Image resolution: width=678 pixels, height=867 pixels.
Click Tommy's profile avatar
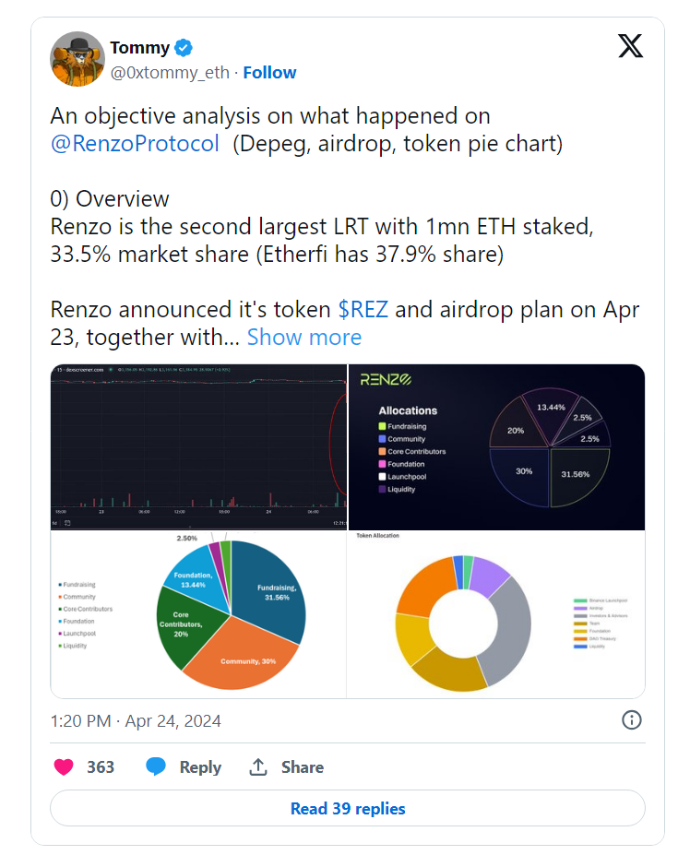(x=77, y=59)
